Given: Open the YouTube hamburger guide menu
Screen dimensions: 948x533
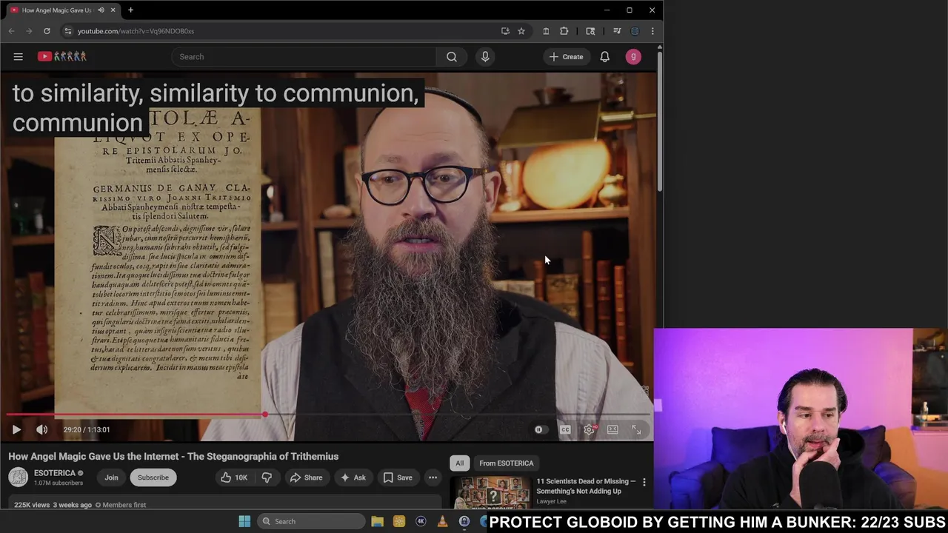Looking at the screenshot, I should point(18,56).
